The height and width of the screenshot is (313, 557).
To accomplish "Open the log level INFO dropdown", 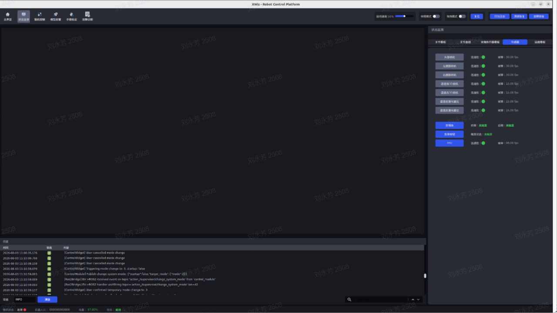I will (24, 300).
